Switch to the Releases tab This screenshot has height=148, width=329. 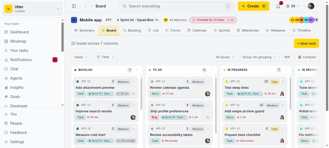tap(276, 30)
